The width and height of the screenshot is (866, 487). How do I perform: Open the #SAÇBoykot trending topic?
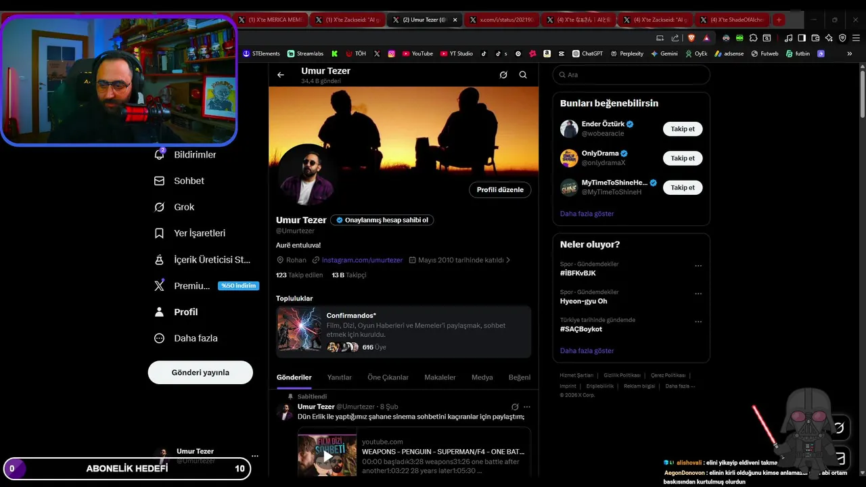click(580, 329)
